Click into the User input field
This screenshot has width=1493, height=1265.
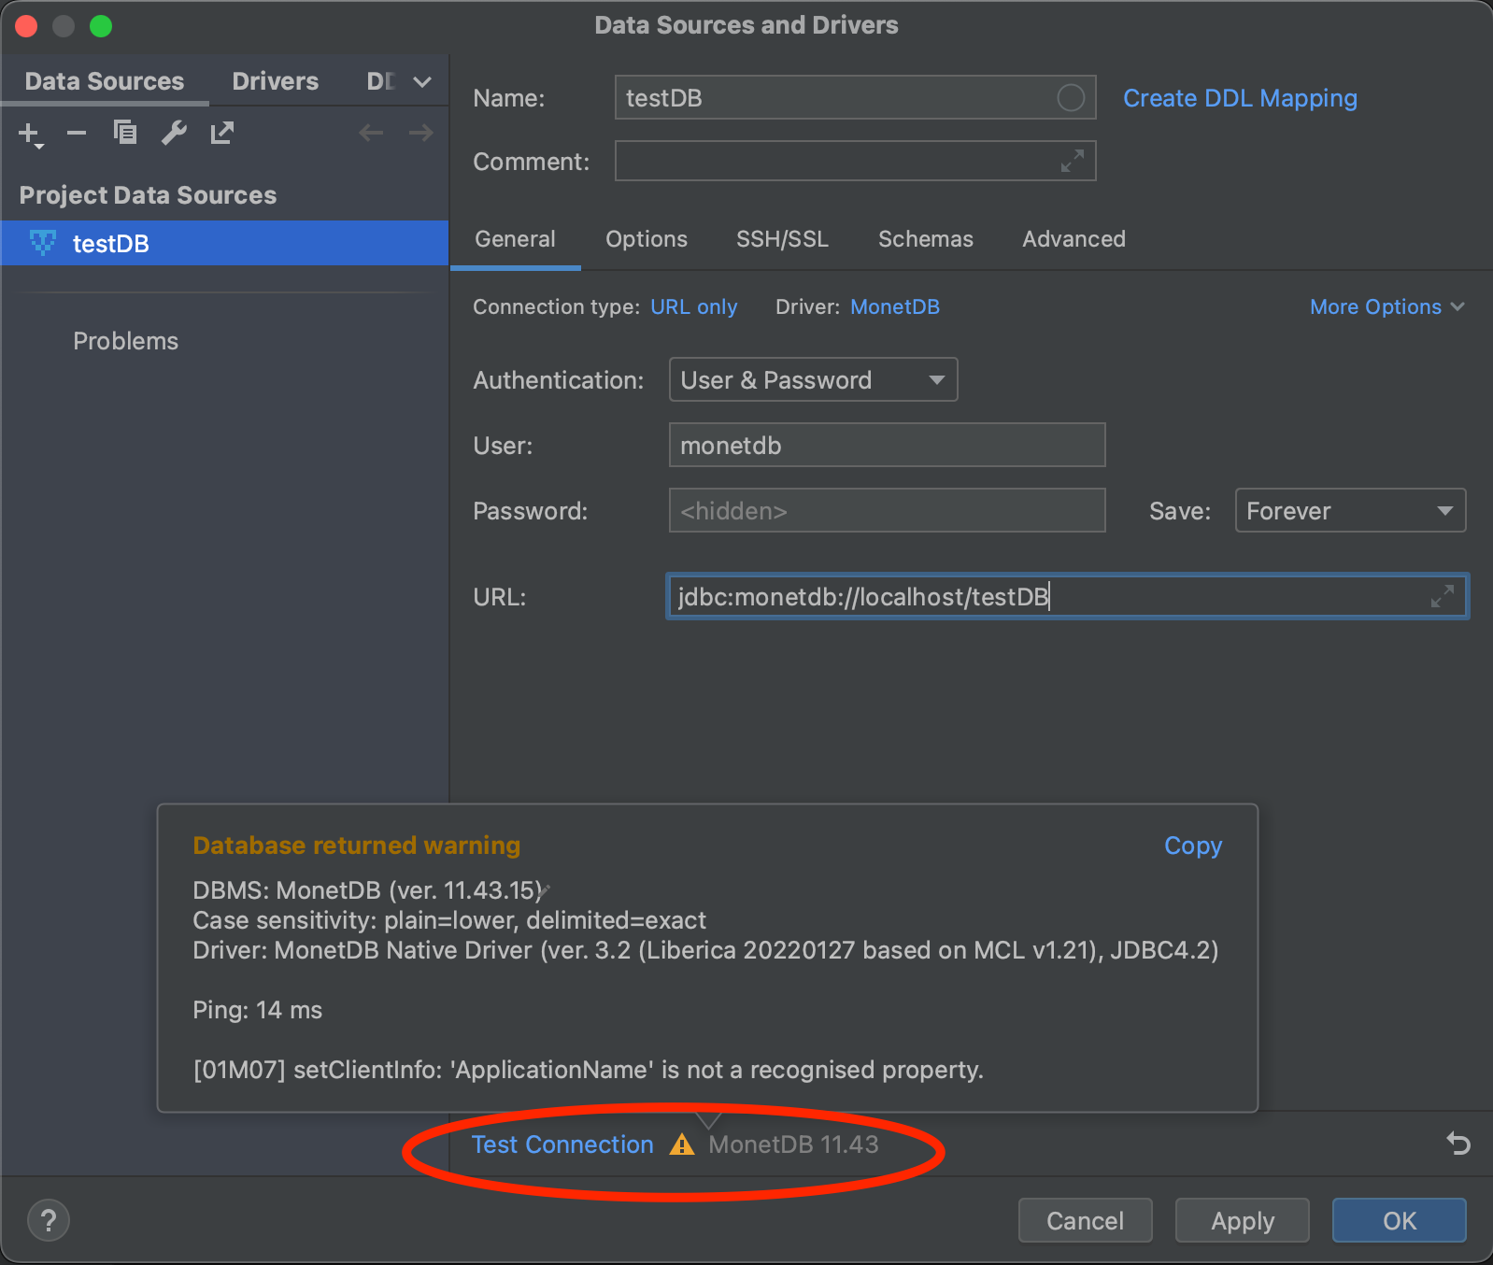click(x=887, y=445)
